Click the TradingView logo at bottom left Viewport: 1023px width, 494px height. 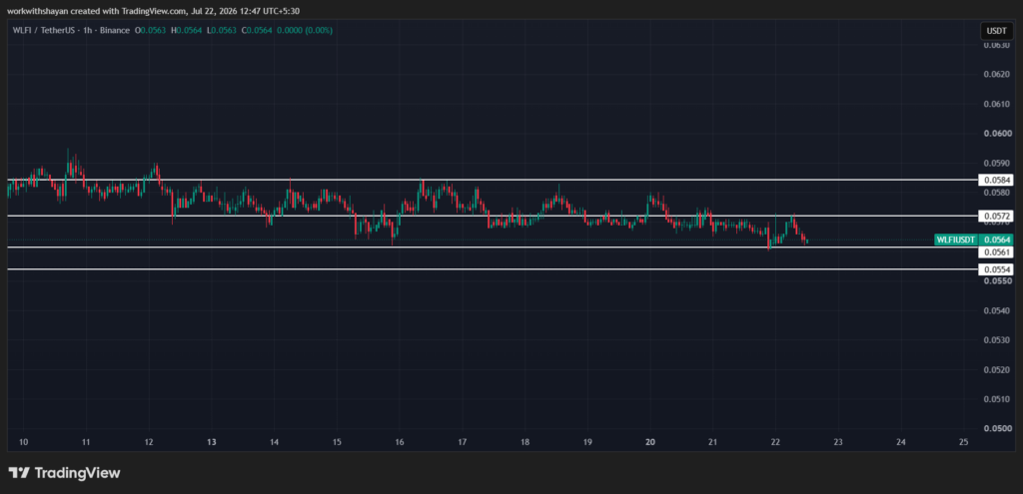(64, 473)
